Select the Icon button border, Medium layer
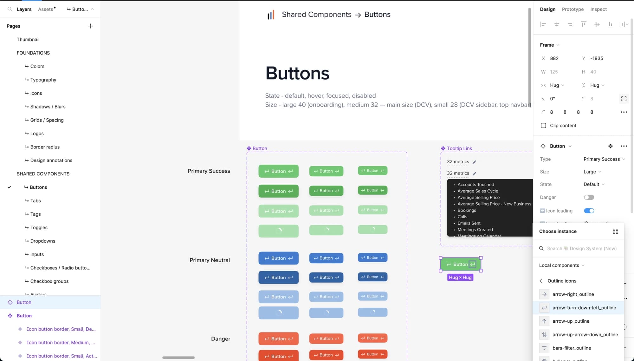This screenshot has width=634, height=361. (61, 343)
